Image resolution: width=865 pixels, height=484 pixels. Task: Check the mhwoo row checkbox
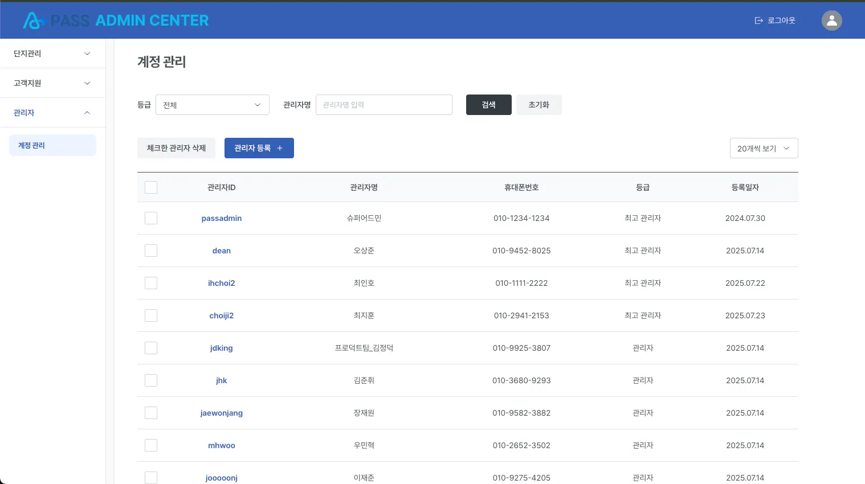coord(151,445)
